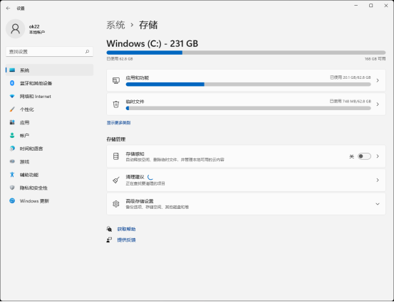Open the 获取帮助 link

click(x=126, y=229)
